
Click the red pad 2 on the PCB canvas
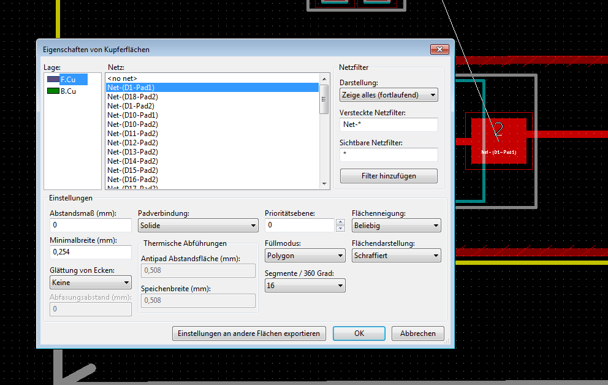tap(499, 141)
